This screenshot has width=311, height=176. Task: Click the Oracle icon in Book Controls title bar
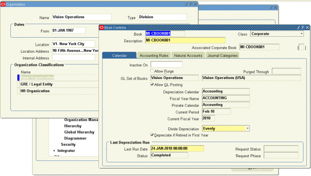pos(102,27)
